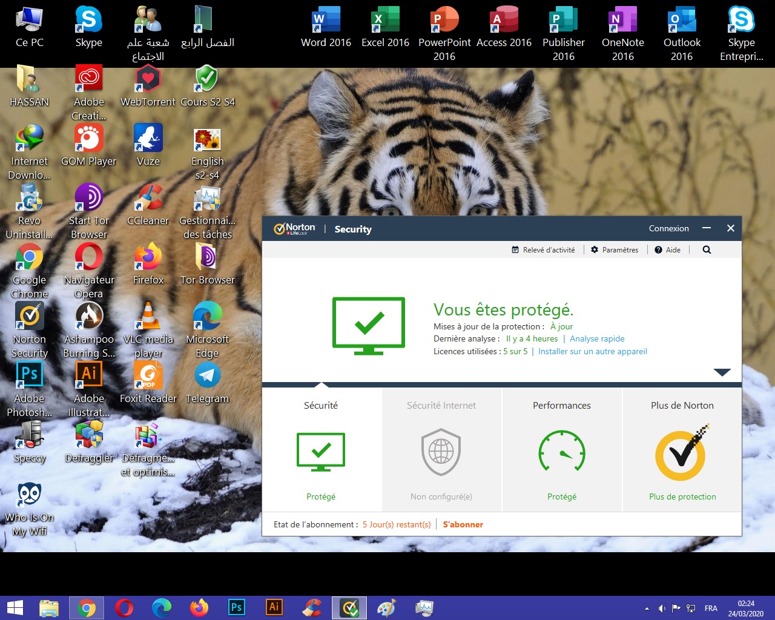Image resolution: width=775 pixels, height=620 pixels.
Task: Click the large green protected monitor icon
Action: pyautogui.click(x=368, y=325)
